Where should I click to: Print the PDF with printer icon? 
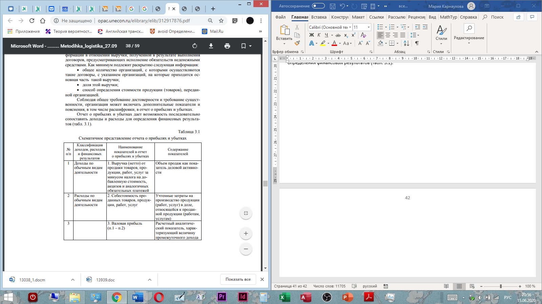pos(227,46)
